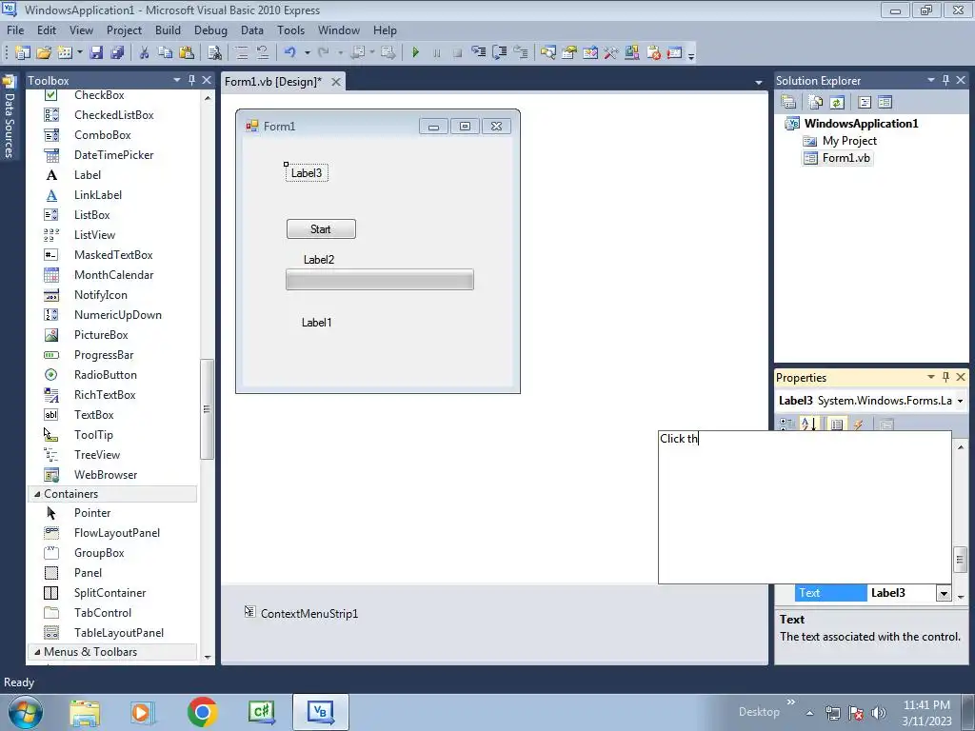Open the document tabs list dropdown

tap(758, 82)
